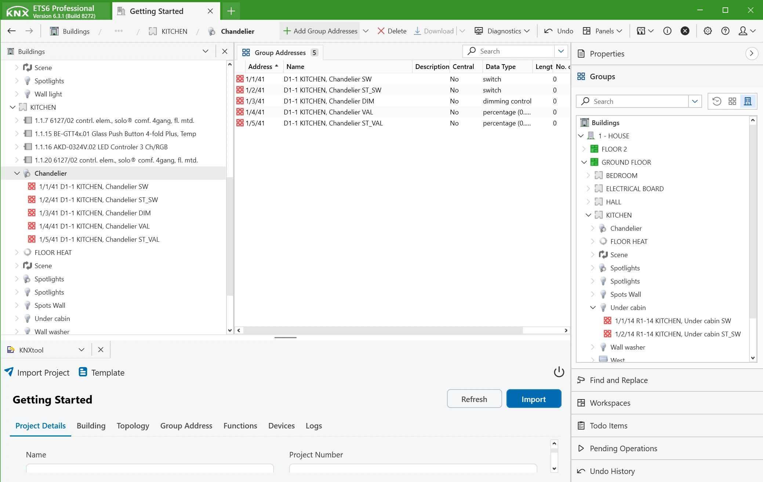Open Todo Items panel
The image size is (763, 482).
667,426
